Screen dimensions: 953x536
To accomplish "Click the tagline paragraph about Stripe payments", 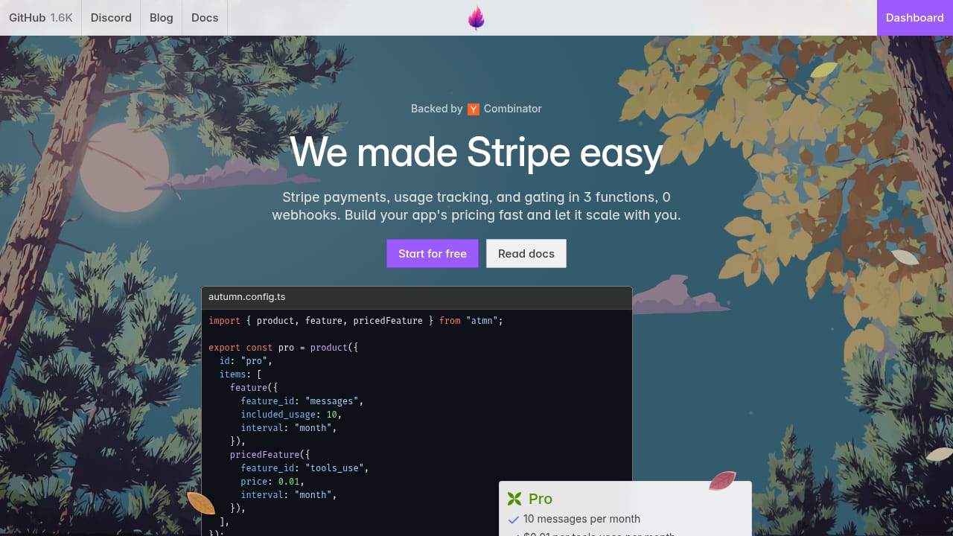I will pyautogui.click(x=476, y=206).
